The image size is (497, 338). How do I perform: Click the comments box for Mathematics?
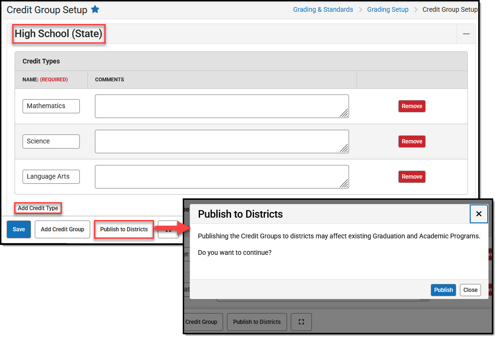(221, 106)
